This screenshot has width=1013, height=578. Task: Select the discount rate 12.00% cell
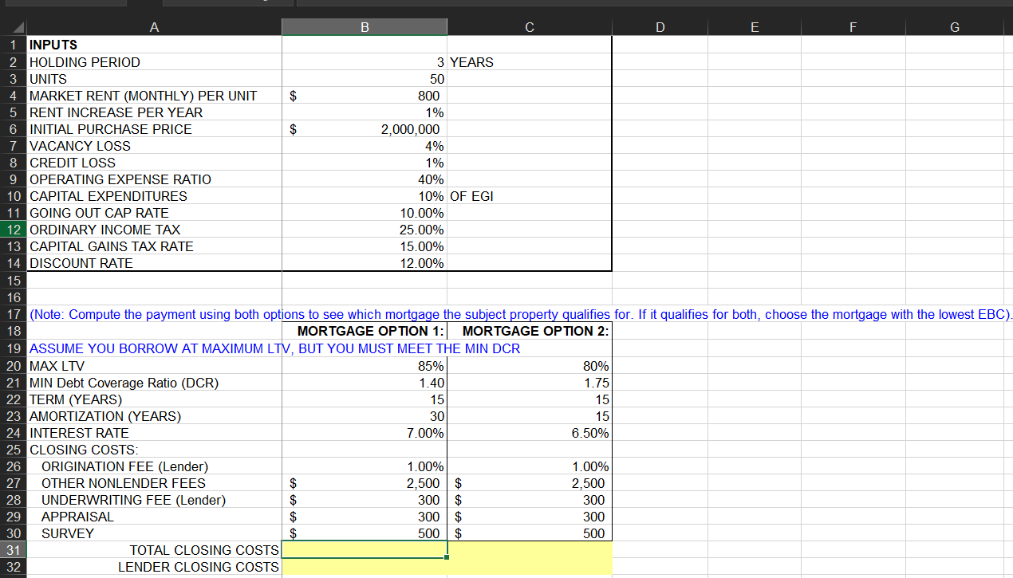click(365, 263)
